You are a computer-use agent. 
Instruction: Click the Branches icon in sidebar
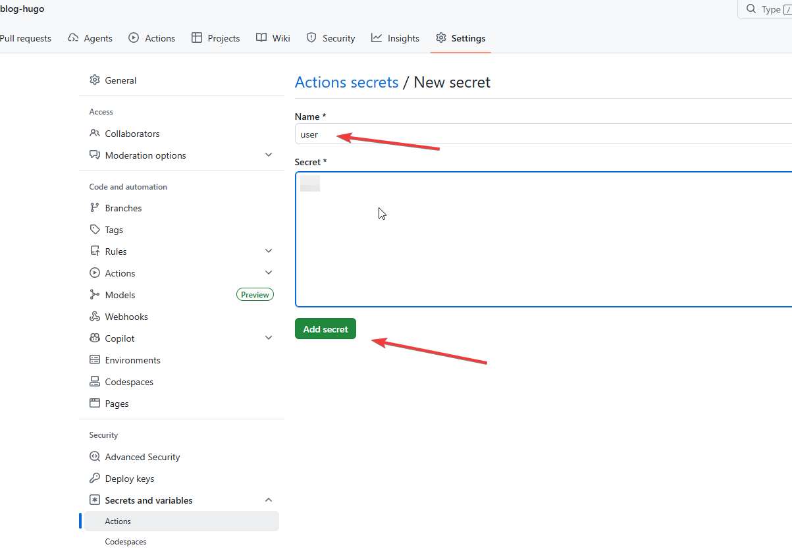coord(94,208)
